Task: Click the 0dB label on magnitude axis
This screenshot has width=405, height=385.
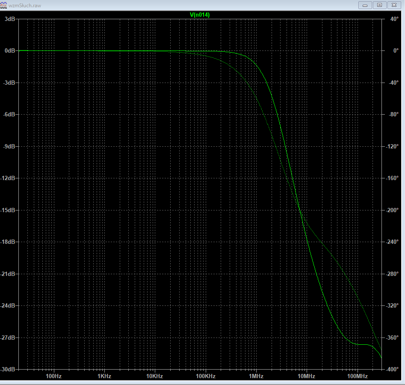Action: pos(10,51)
